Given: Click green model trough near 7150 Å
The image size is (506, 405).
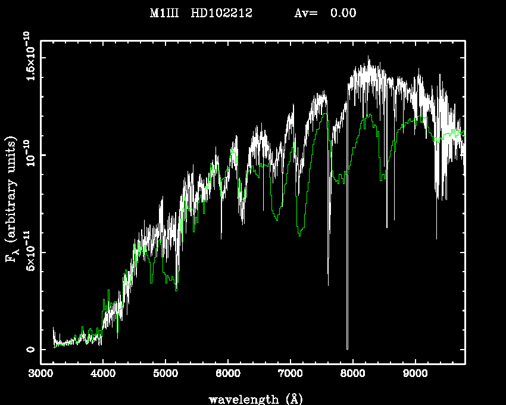Looking at the screenshot, I should 299,235.
